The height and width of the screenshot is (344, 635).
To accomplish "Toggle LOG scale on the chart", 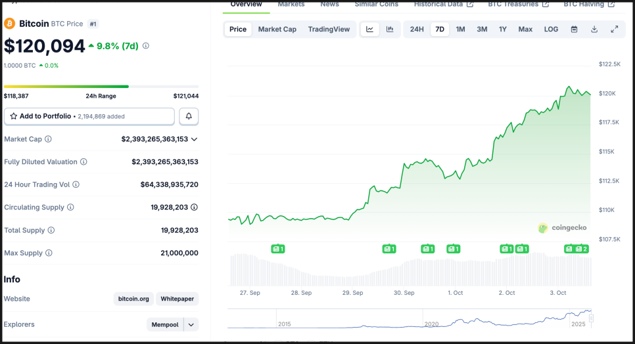I will pos(551,30).
